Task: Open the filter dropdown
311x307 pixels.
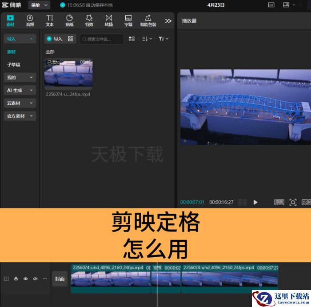Action: pos(163,39)
